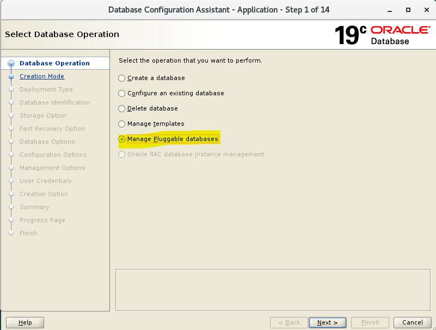The image size is (436, 330).
Task: Select Manage Pluggable databases radio button
Action: 121,139
